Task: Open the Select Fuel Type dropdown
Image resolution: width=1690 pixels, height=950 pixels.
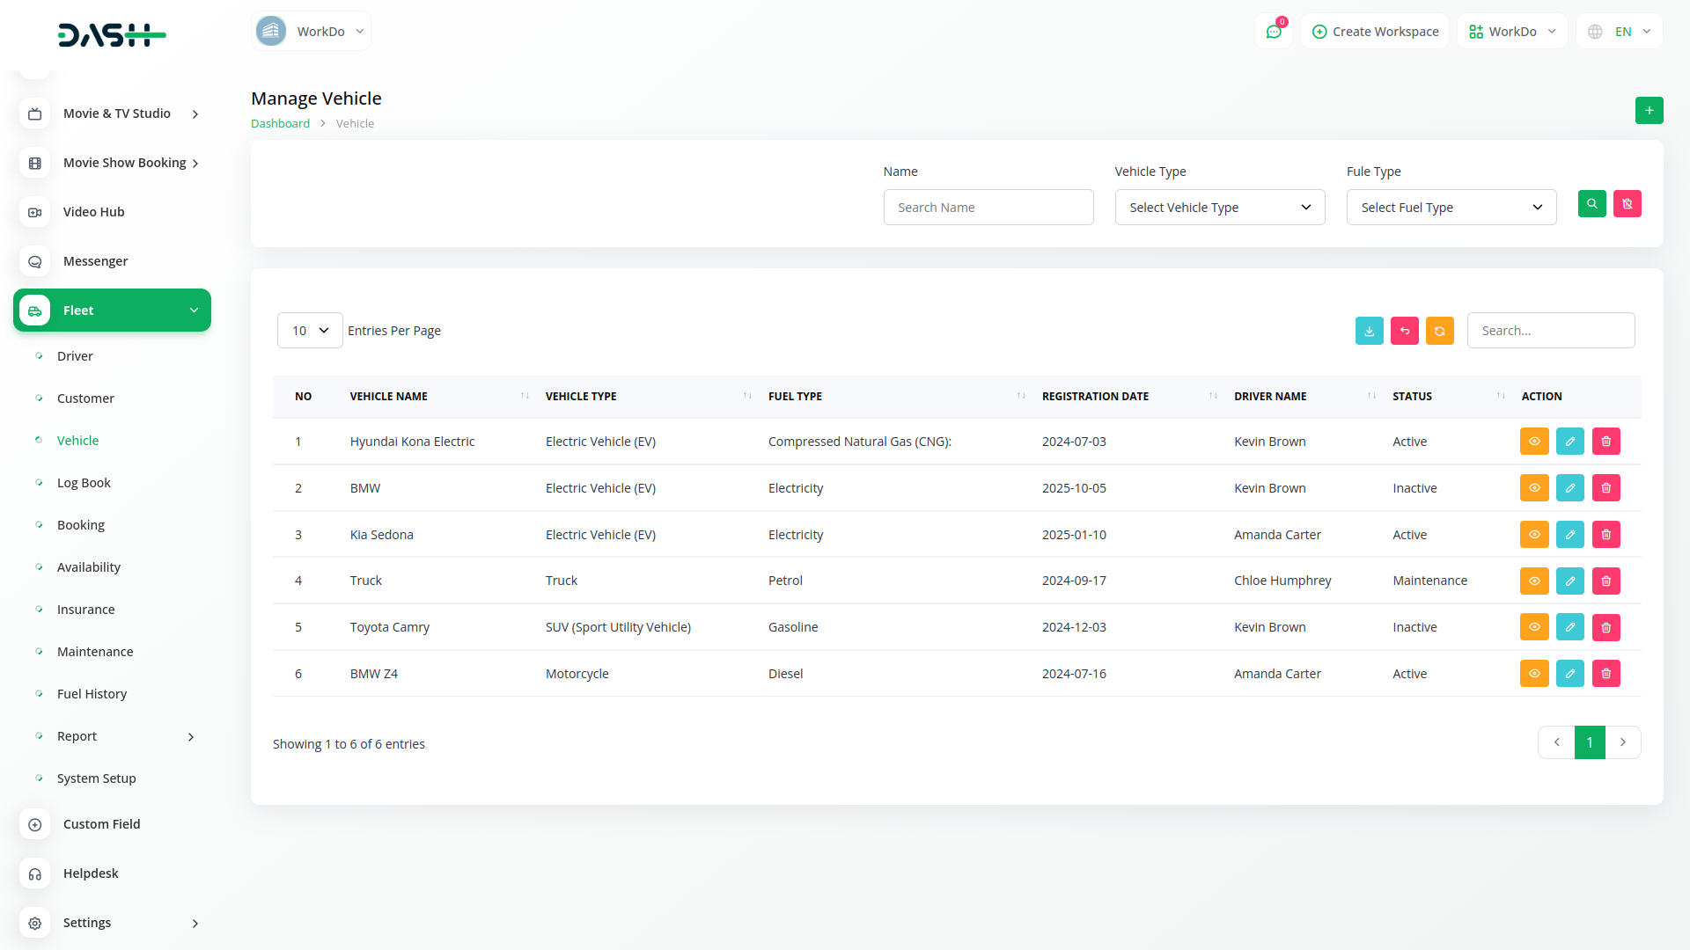Action: [1451, 208]
